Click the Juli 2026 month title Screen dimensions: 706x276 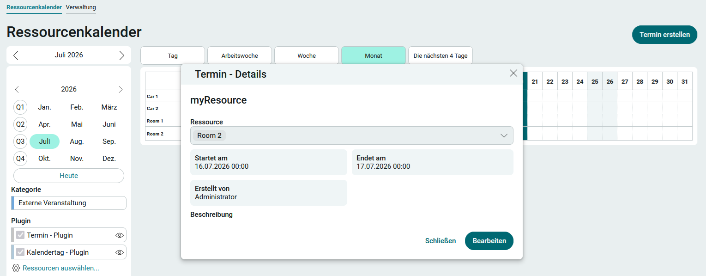click(69, 55)
